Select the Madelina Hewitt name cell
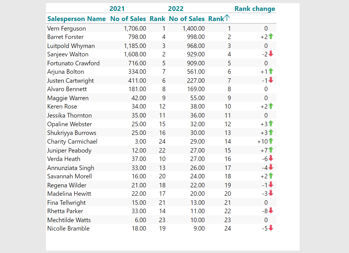 [x=69, y=194]
